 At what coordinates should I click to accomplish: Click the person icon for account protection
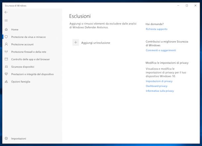[6, 44]
